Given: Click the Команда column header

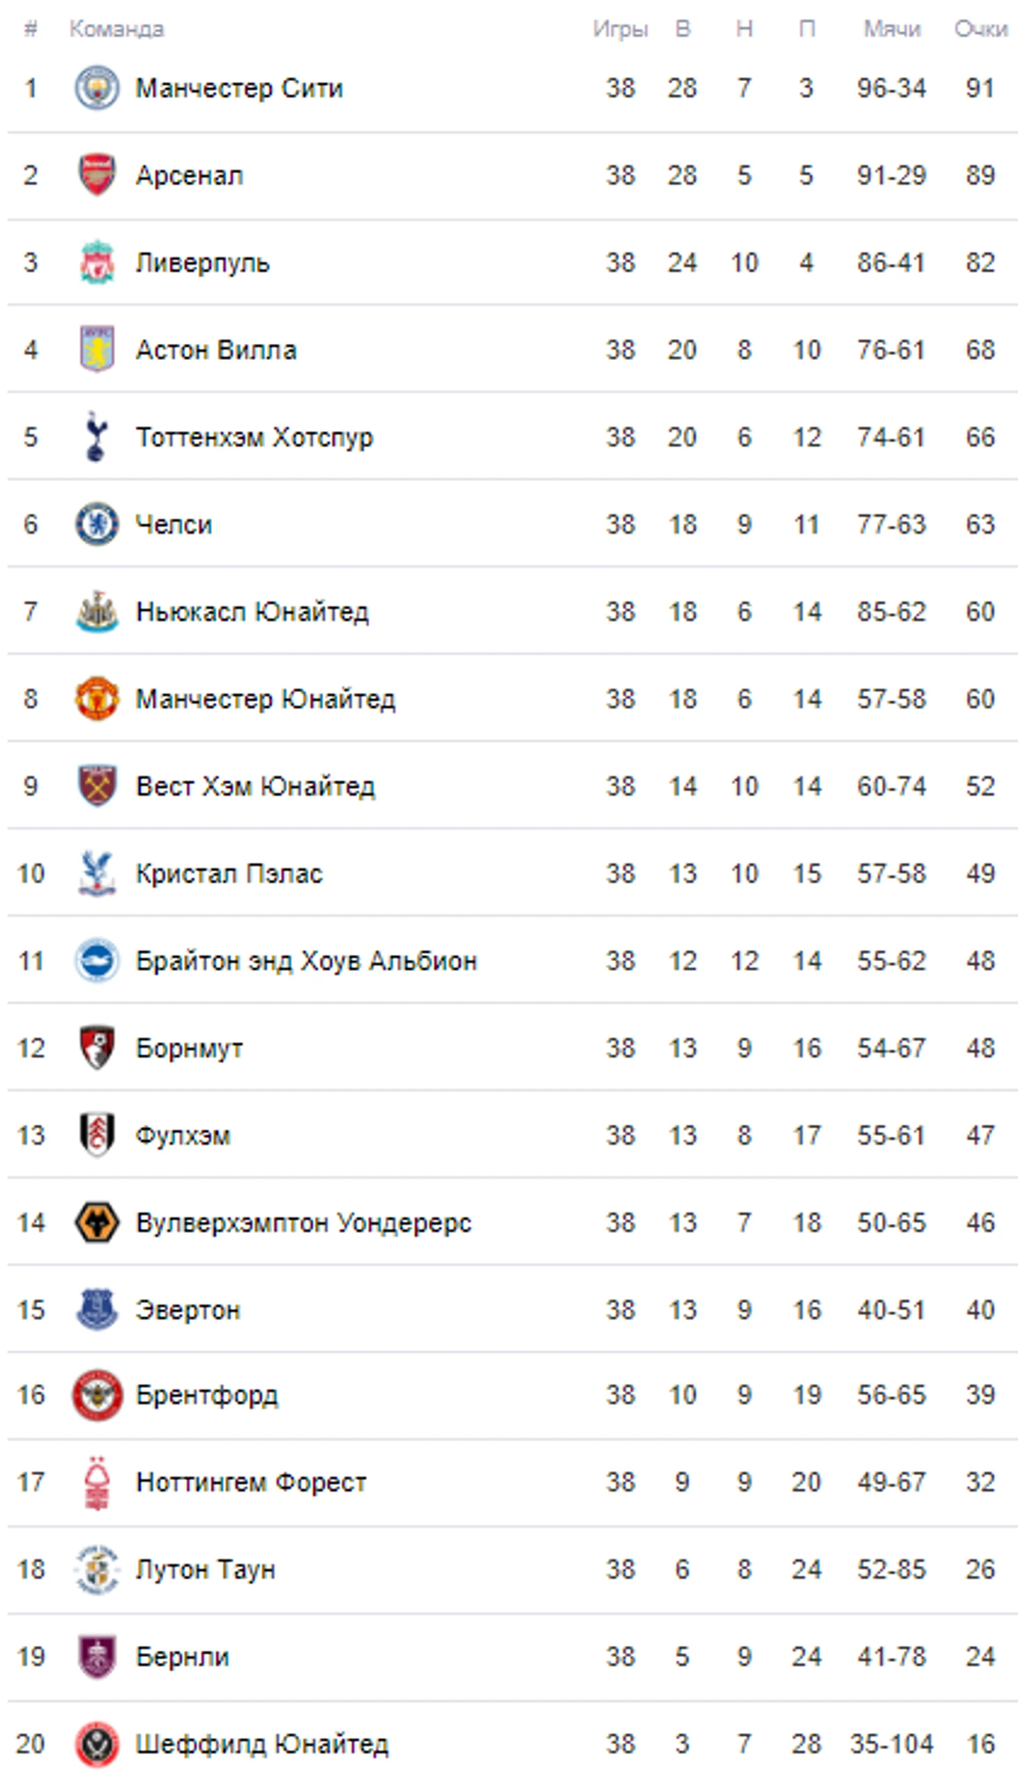Looking at the screenshot, I should point(116,29).
